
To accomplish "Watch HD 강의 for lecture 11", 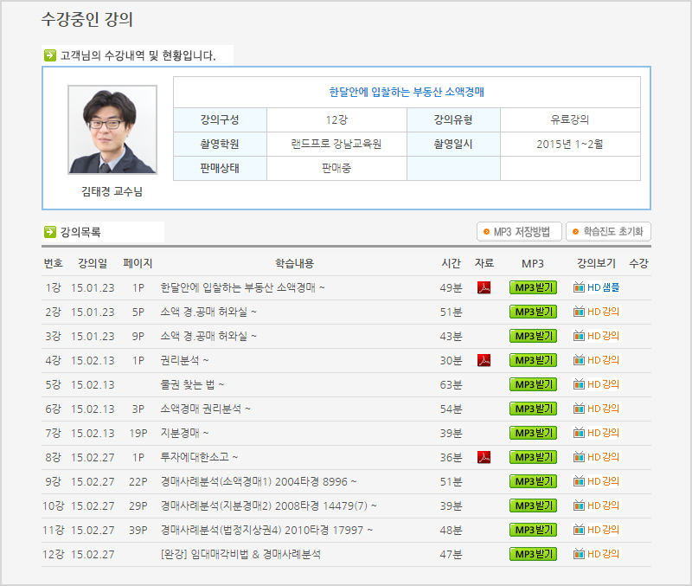I will click(597, 530).
